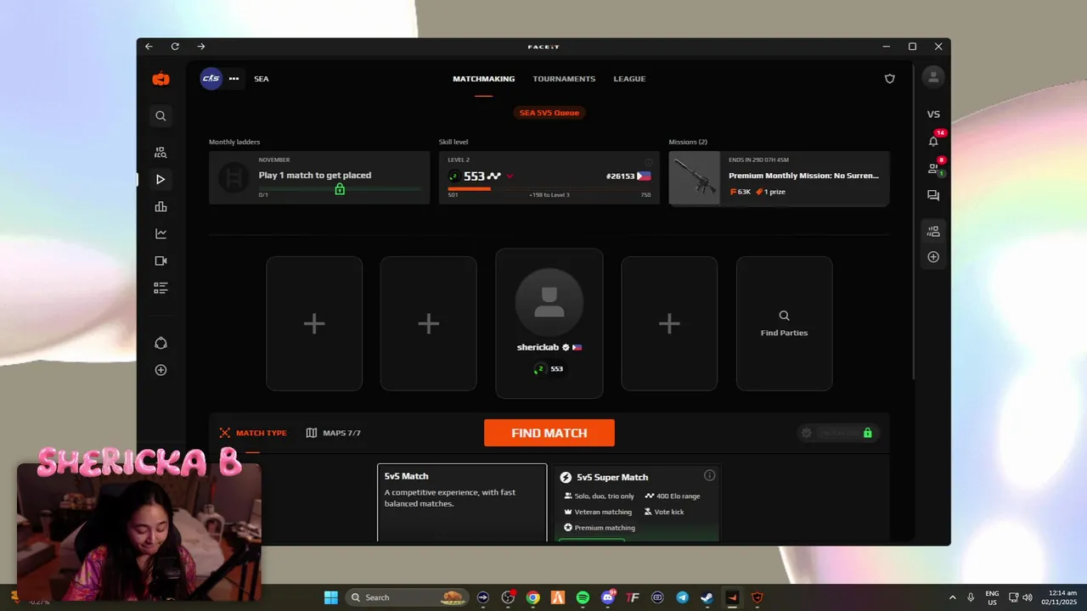Switch to the TOURNAMENTS tab

564,79
